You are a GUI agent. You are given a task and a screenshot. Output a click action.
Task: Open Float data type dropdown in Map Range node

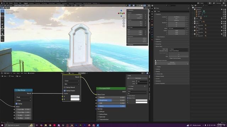(23, 97)
